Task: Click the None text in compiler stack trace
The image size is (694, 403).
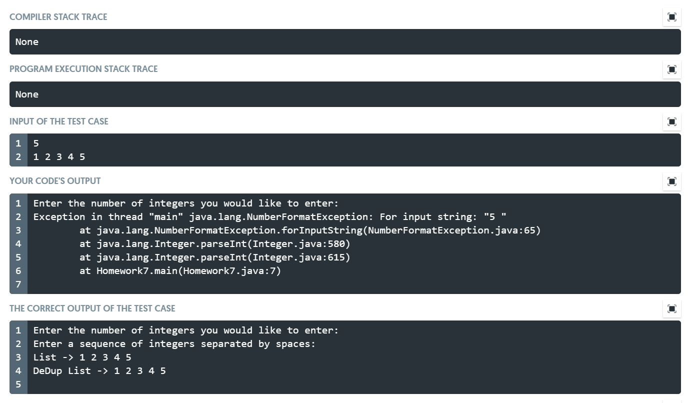Action: [x=27, y=41]
